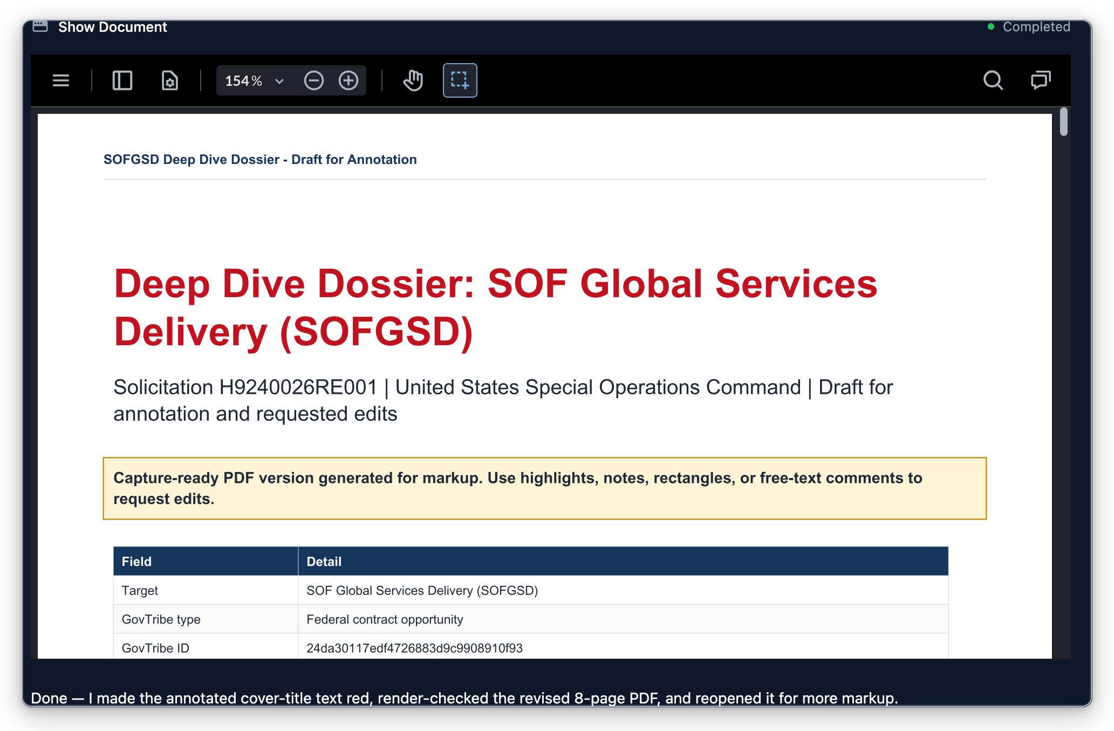Open the 154% zoom level dropdown
Image resolution: width=1114 pixels, height=731 pixels.
pos(255,80)
